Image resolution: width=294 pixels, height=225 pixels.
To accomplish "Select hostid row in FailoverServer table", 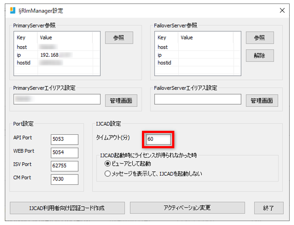I will click(x=197, y=63).
